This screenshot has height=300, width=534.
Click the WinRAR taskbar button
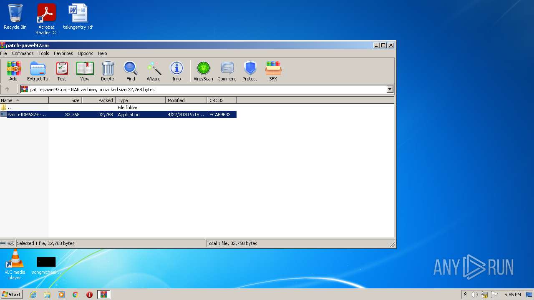click(x=104, y=295)
